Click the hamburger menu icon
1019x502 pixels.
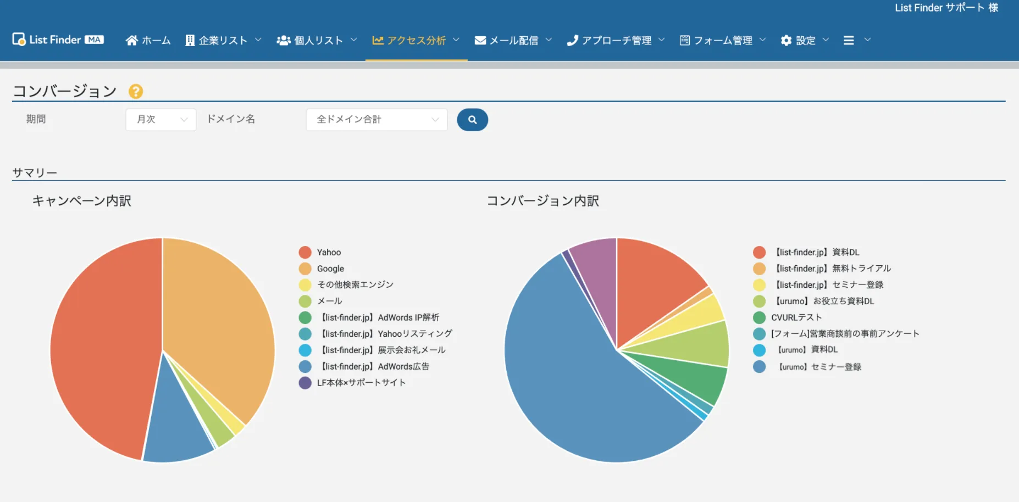click(x=849, y=40)
